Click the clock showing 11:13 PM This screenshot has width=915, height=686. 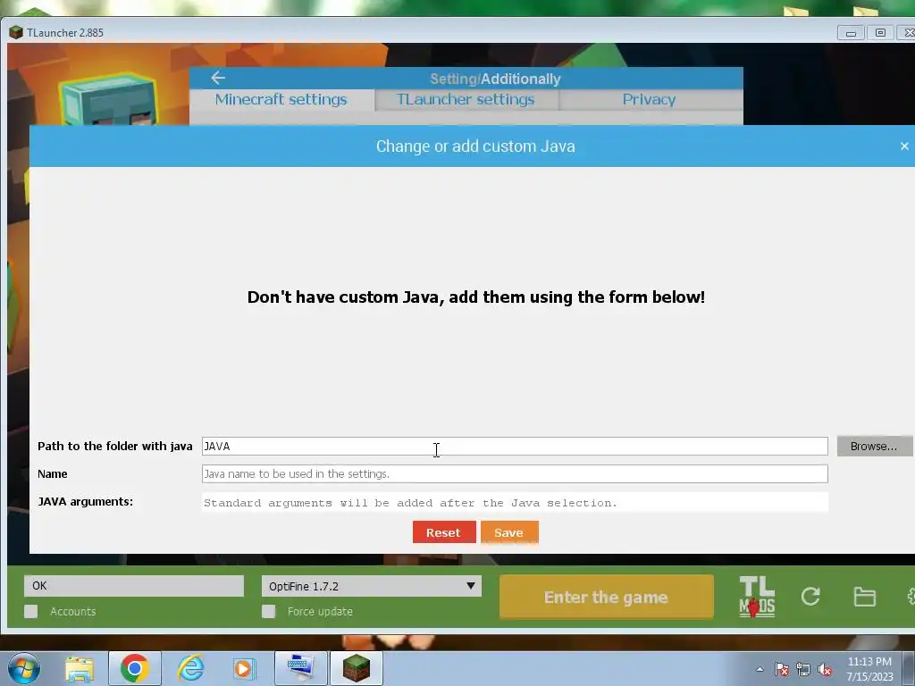pos(869,662)
